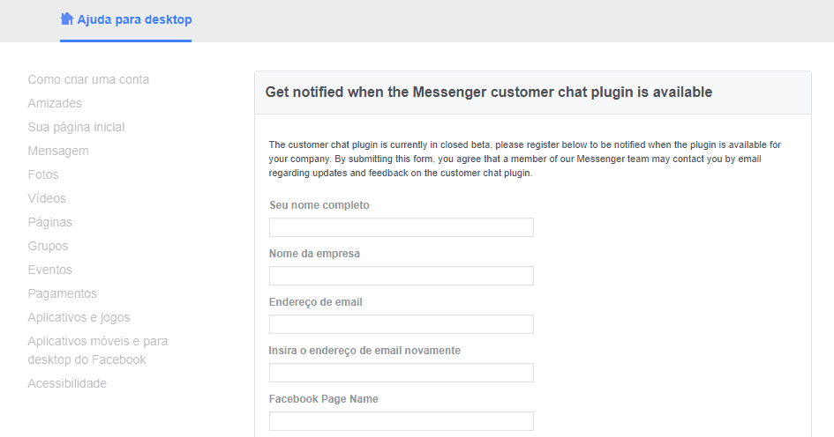Open Vídeos in the sidebar

click(47, 198)
